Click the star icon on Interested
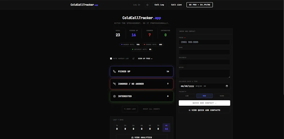Screen dimensions: 284x139 pyautogui.click(x=114, y=96)
